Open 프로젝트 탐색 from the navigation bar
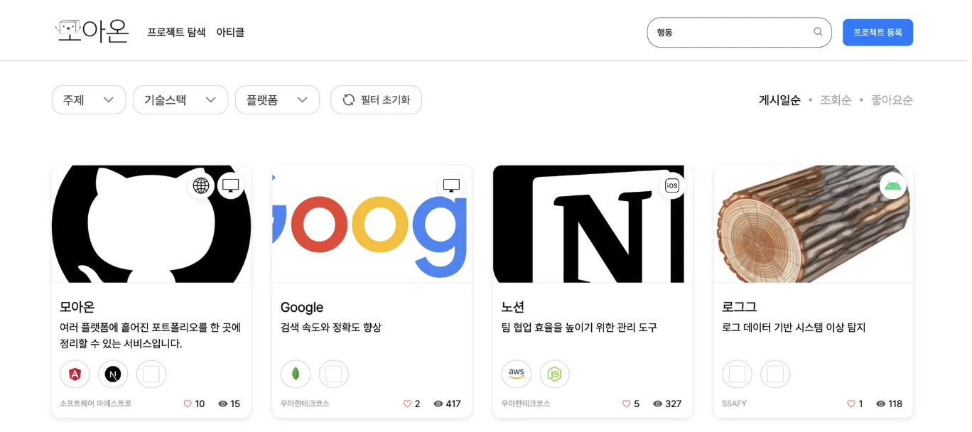 point(176,32)
